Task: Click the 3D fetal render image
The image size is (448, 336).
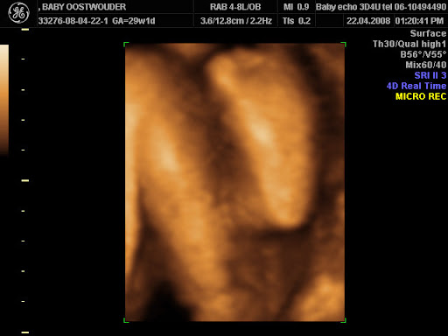Action: pos(234,182)
